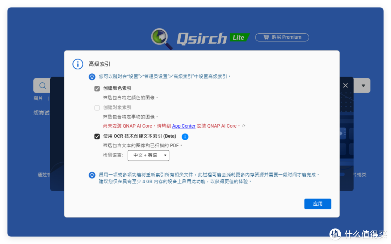Expand the search bar dropdown arrow

(x=363, y=86)
